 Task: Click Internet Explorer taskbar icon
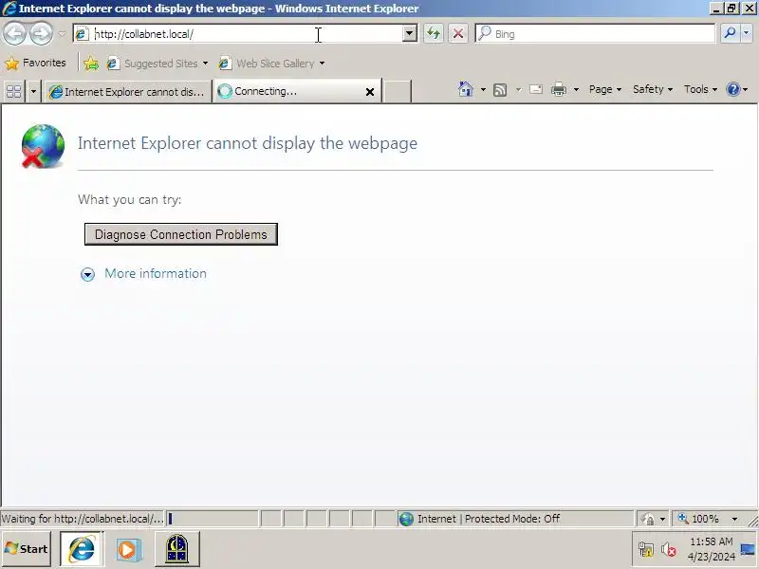click(82, 549)
